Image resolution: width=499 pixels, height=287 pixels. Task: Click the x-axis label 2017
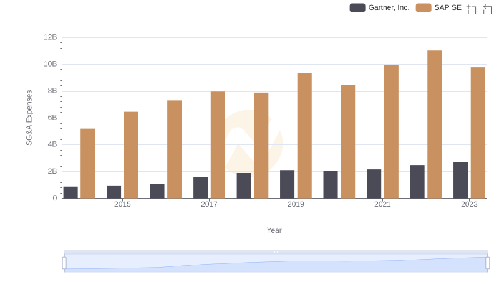tap(209, 204)
